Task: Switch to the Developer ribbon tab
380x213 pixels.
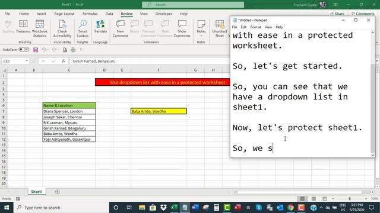Action: point(164,14)
